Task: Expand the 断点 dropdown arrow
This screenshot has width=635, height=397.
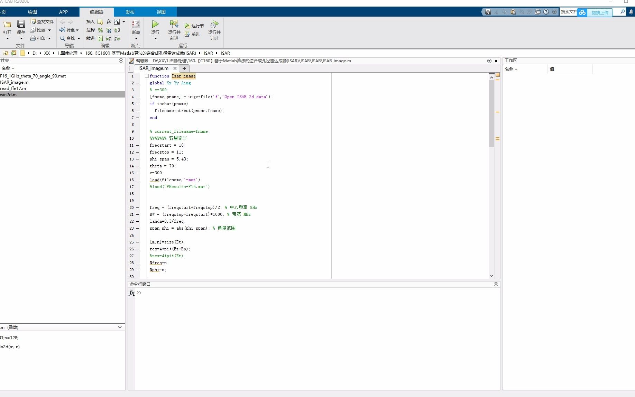Action: (136, 38)
